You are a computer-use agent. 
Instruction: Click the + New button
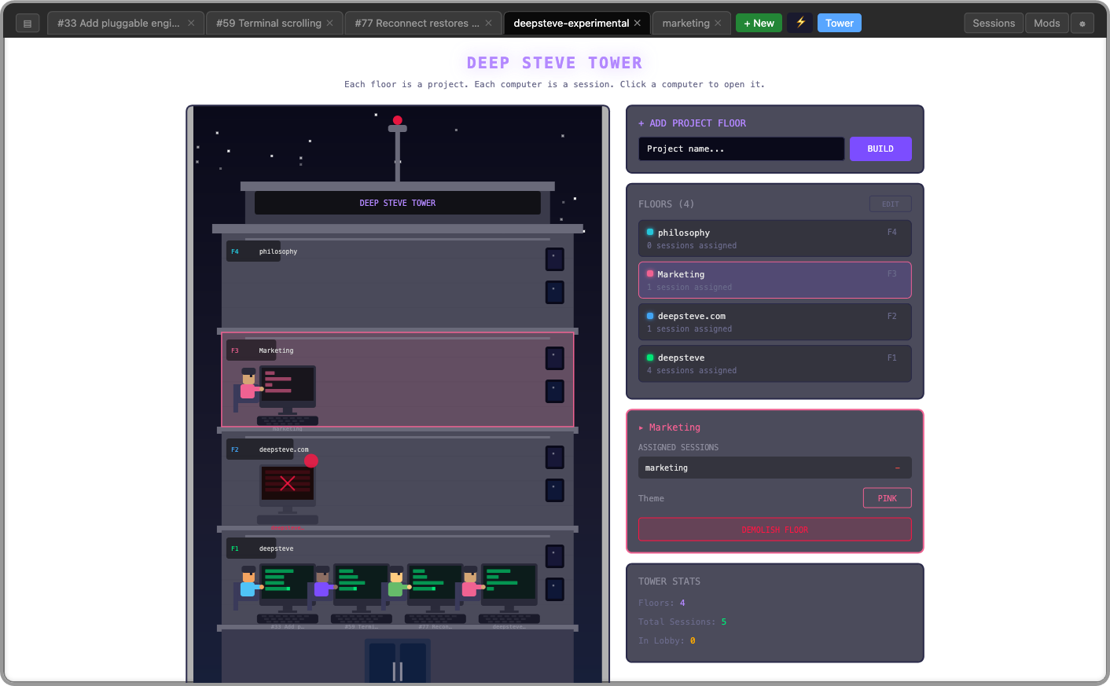[758, 23]
